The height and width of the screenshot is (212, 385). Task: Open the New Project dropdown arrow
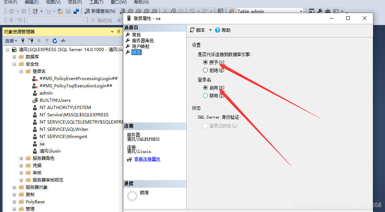click(x=41, y=11)
